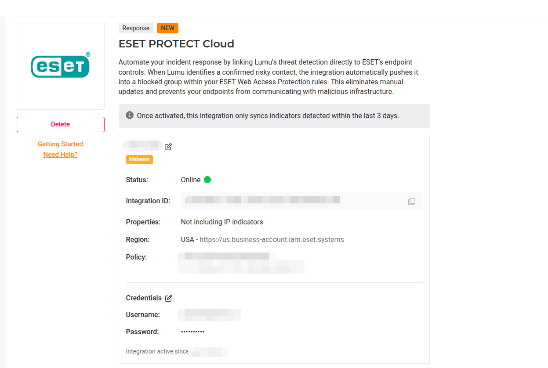The image size is (548, 368).
Task: Delete the ESET integration
Action: (x=61, y=124)
